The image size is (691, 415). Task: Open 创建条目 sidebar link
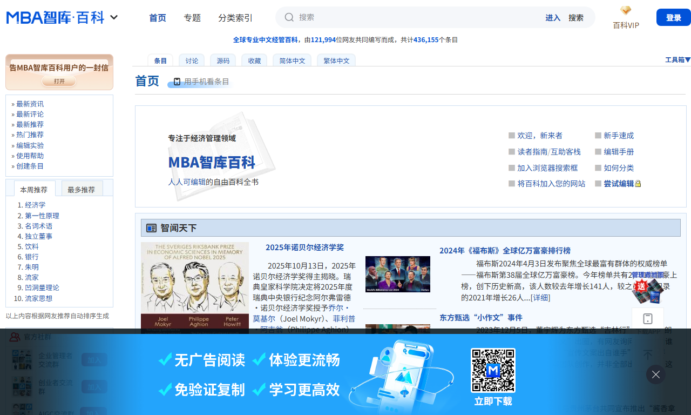click(30, 166)
